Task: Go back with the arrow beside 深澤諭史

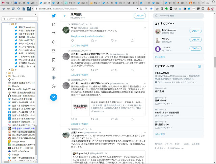Action: tap(65, 16)
